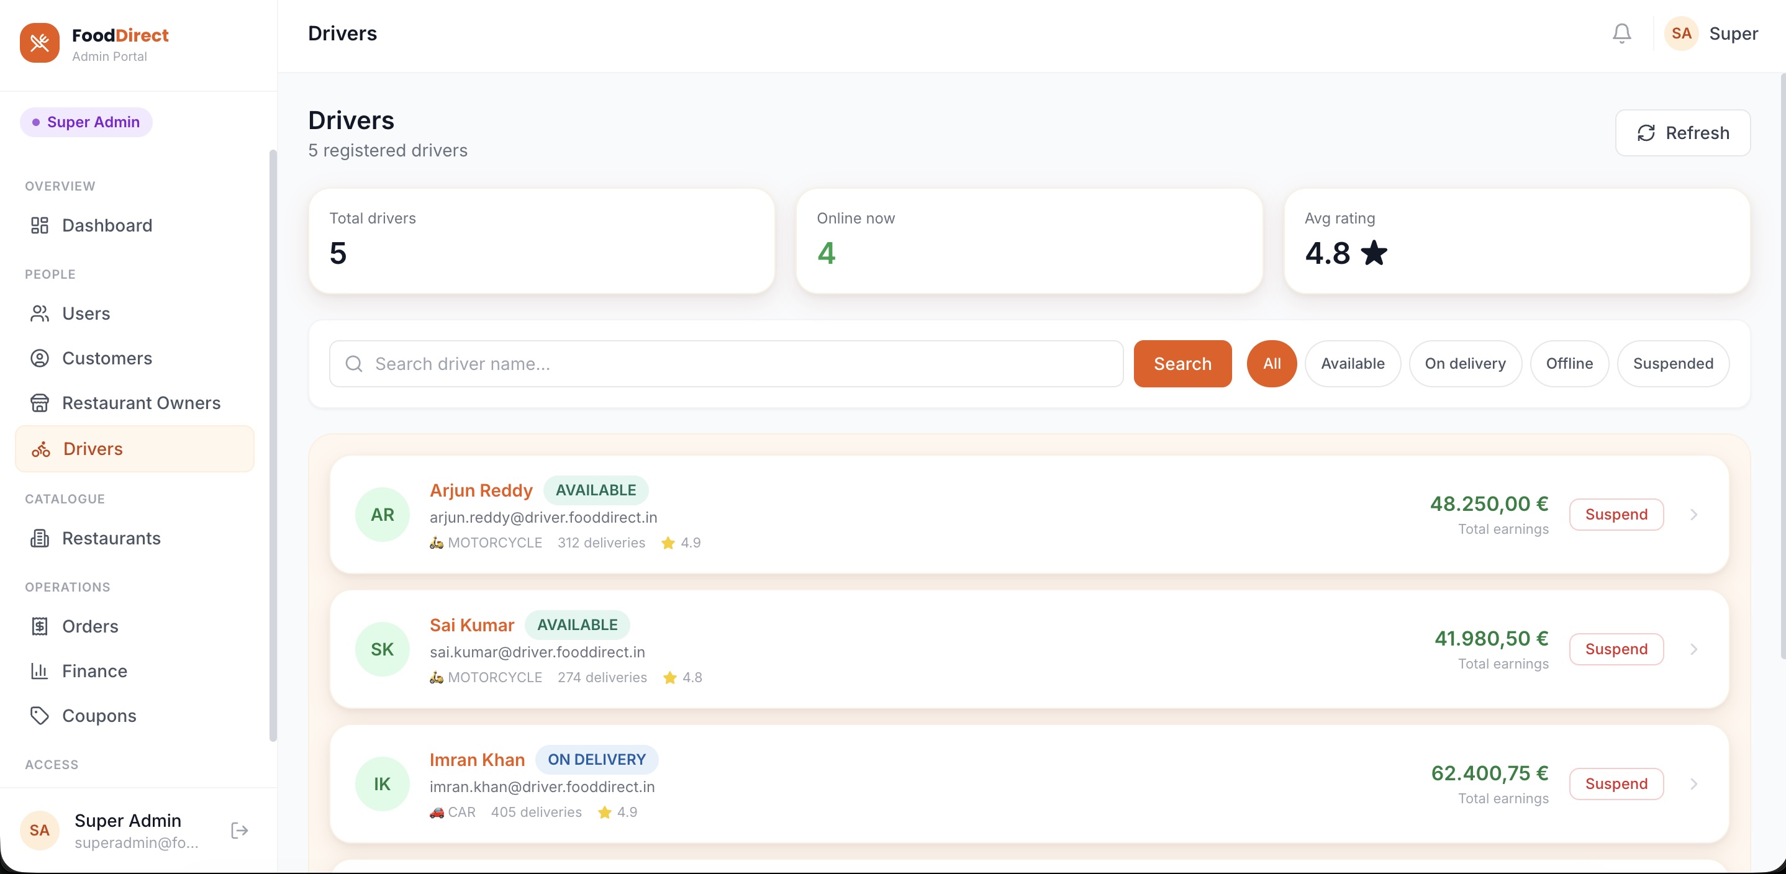Go to Users page
The height and width of the screenshot is (874, 1786).
135,313
